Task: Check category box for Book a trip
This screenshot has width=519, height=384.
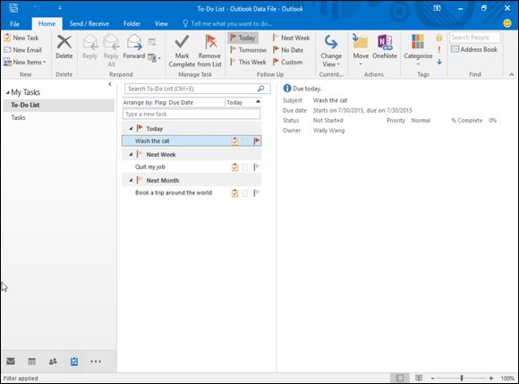Action: pos(245,193)
